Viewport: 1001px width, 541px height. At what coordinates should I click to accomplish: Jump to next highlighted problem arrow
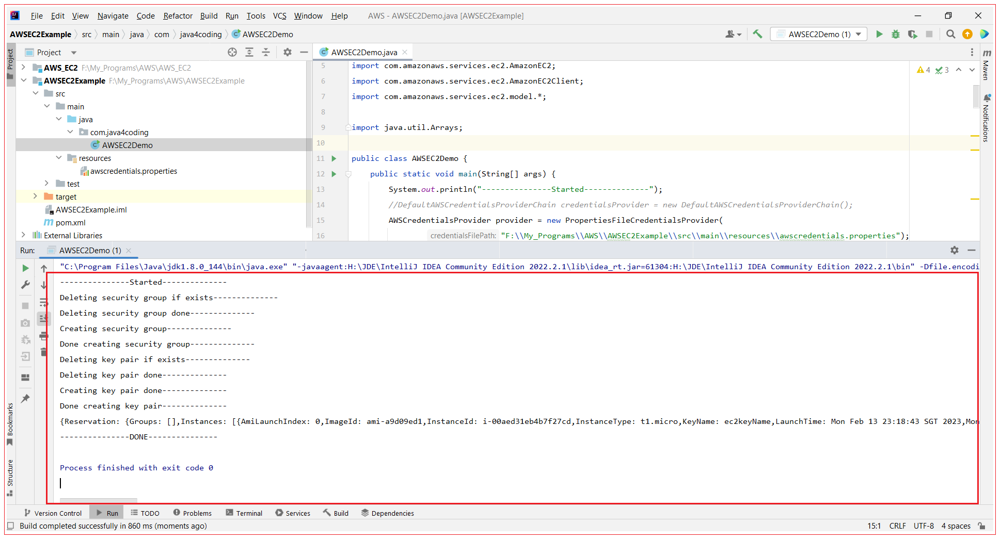(x=972, y=70)
